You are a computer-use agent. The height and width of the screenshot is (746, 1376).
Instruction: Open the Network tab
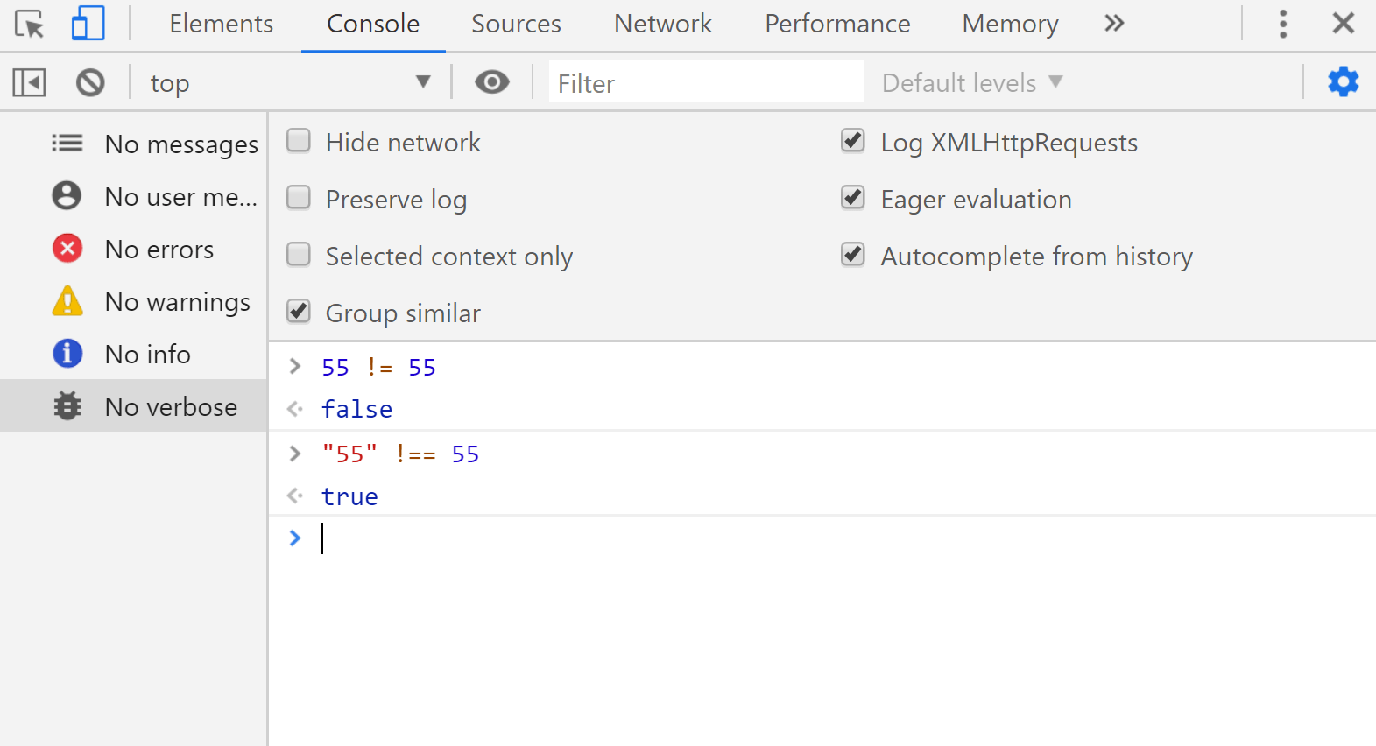tap(663, 24)
